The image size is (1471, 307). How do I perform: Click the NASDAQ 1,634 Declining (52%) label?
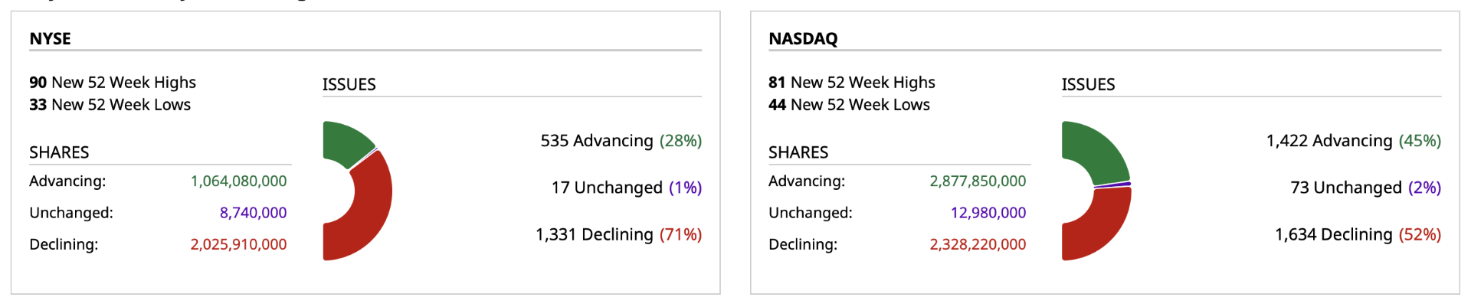click(x=1358, y=234)
